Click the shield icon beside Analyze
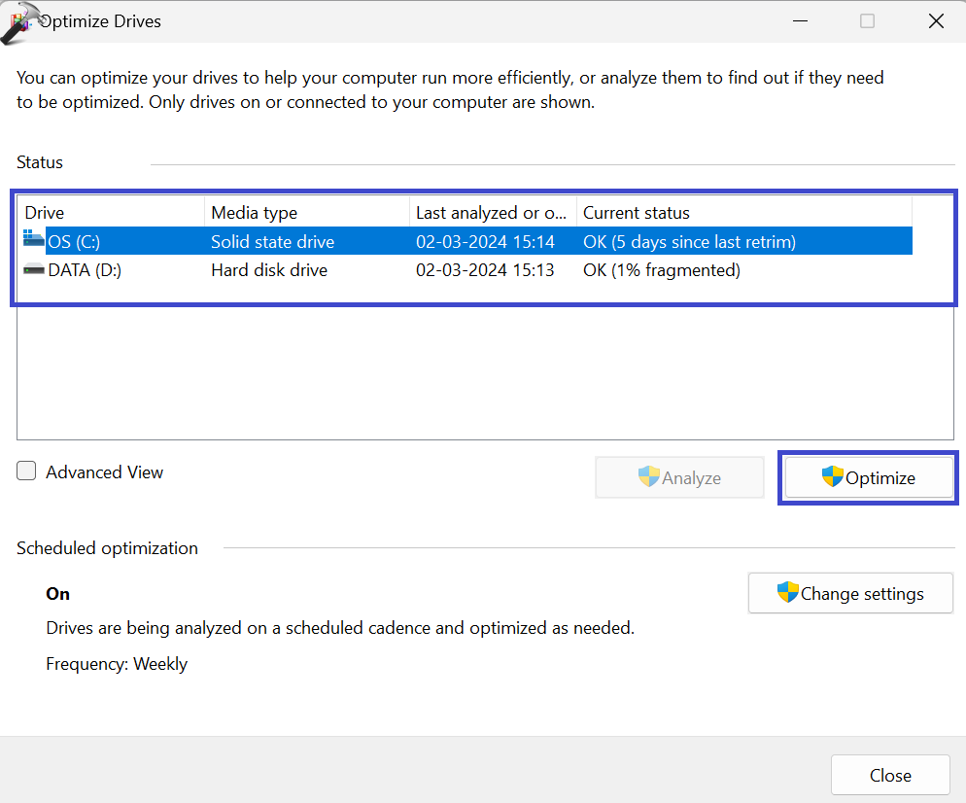Viewport: 966px width, 803px height. click(649, 477)
